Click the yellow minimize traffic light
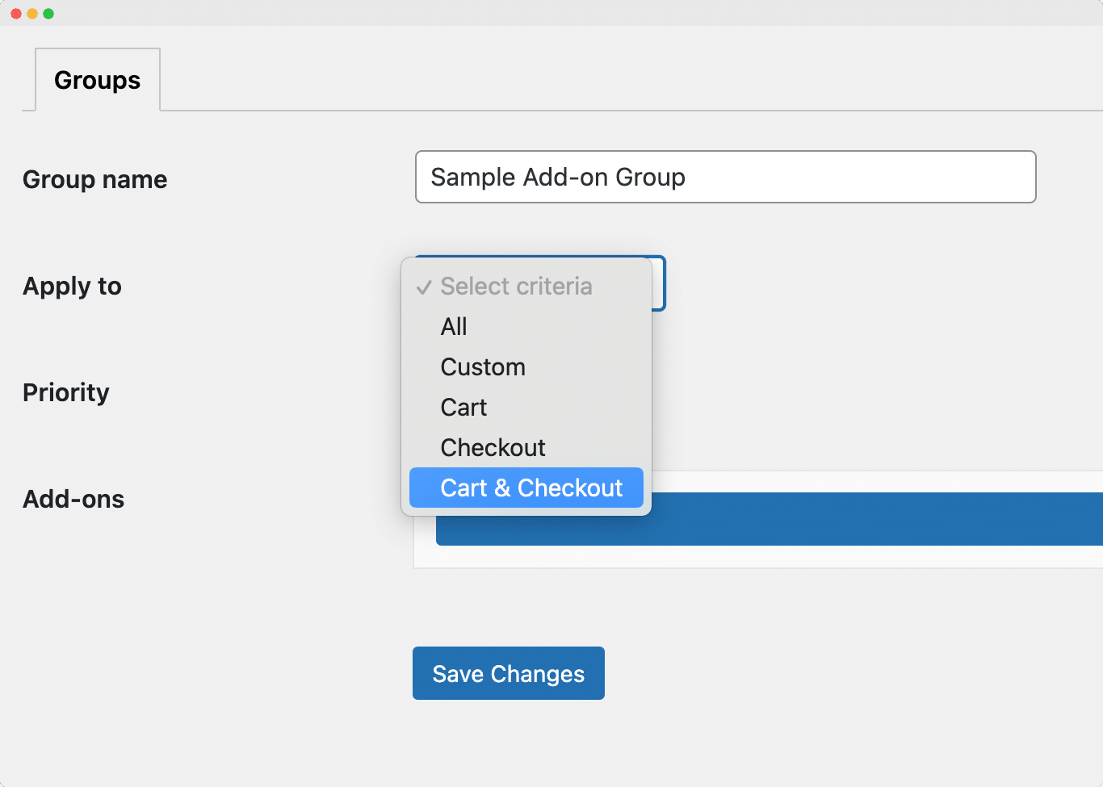 [x=32, y=13]
